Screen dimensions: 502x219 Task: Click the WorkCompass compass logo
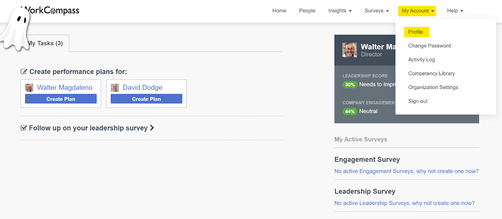pos(53,11)
